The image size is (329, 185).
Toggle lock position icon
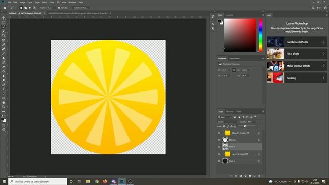[232, 126]
